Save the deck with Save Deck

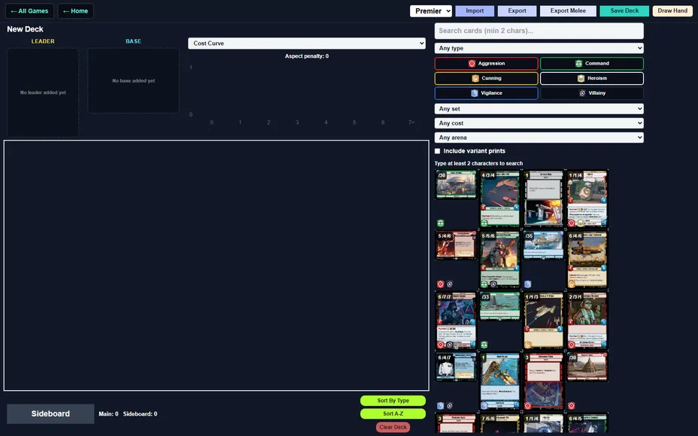pyautogui.click(x=624, y=11)
